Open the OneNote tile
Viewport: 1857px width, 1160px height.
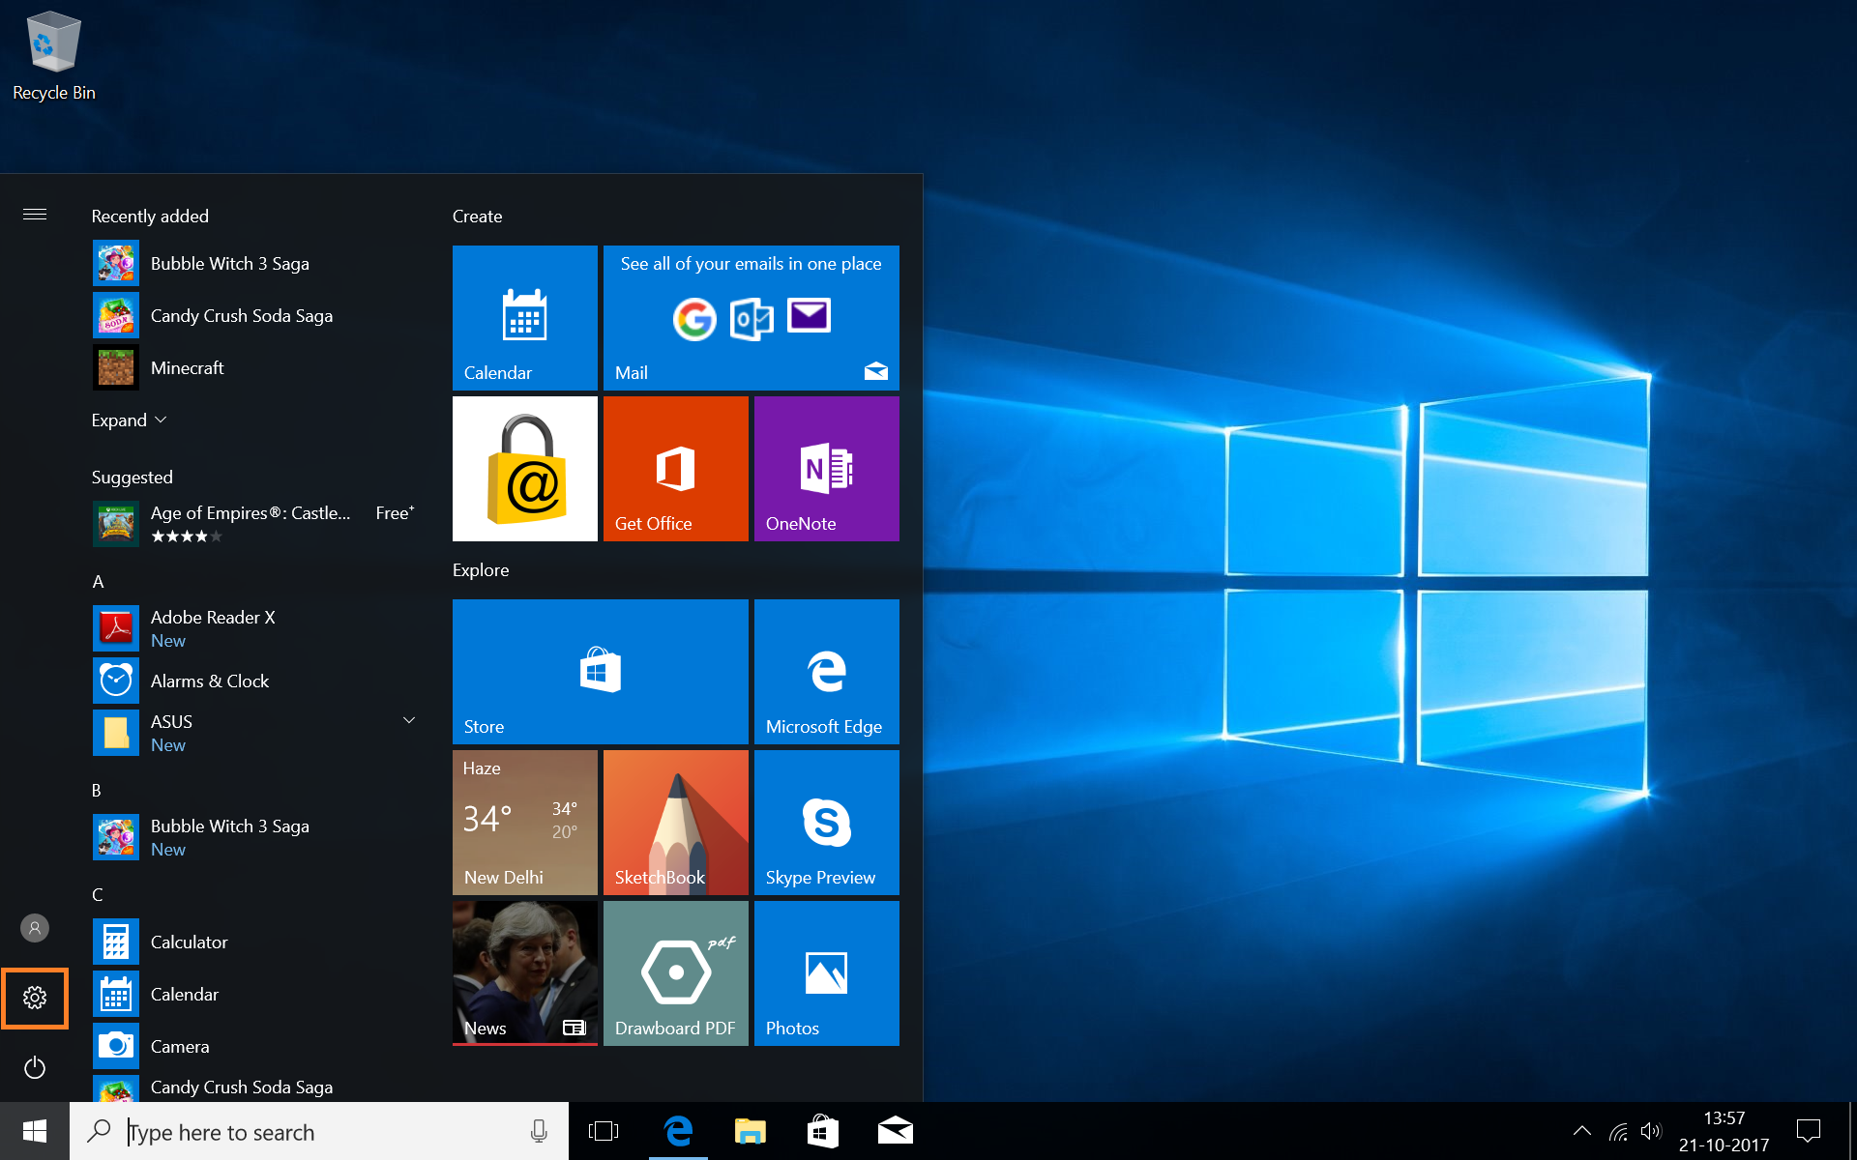[827, 469]
